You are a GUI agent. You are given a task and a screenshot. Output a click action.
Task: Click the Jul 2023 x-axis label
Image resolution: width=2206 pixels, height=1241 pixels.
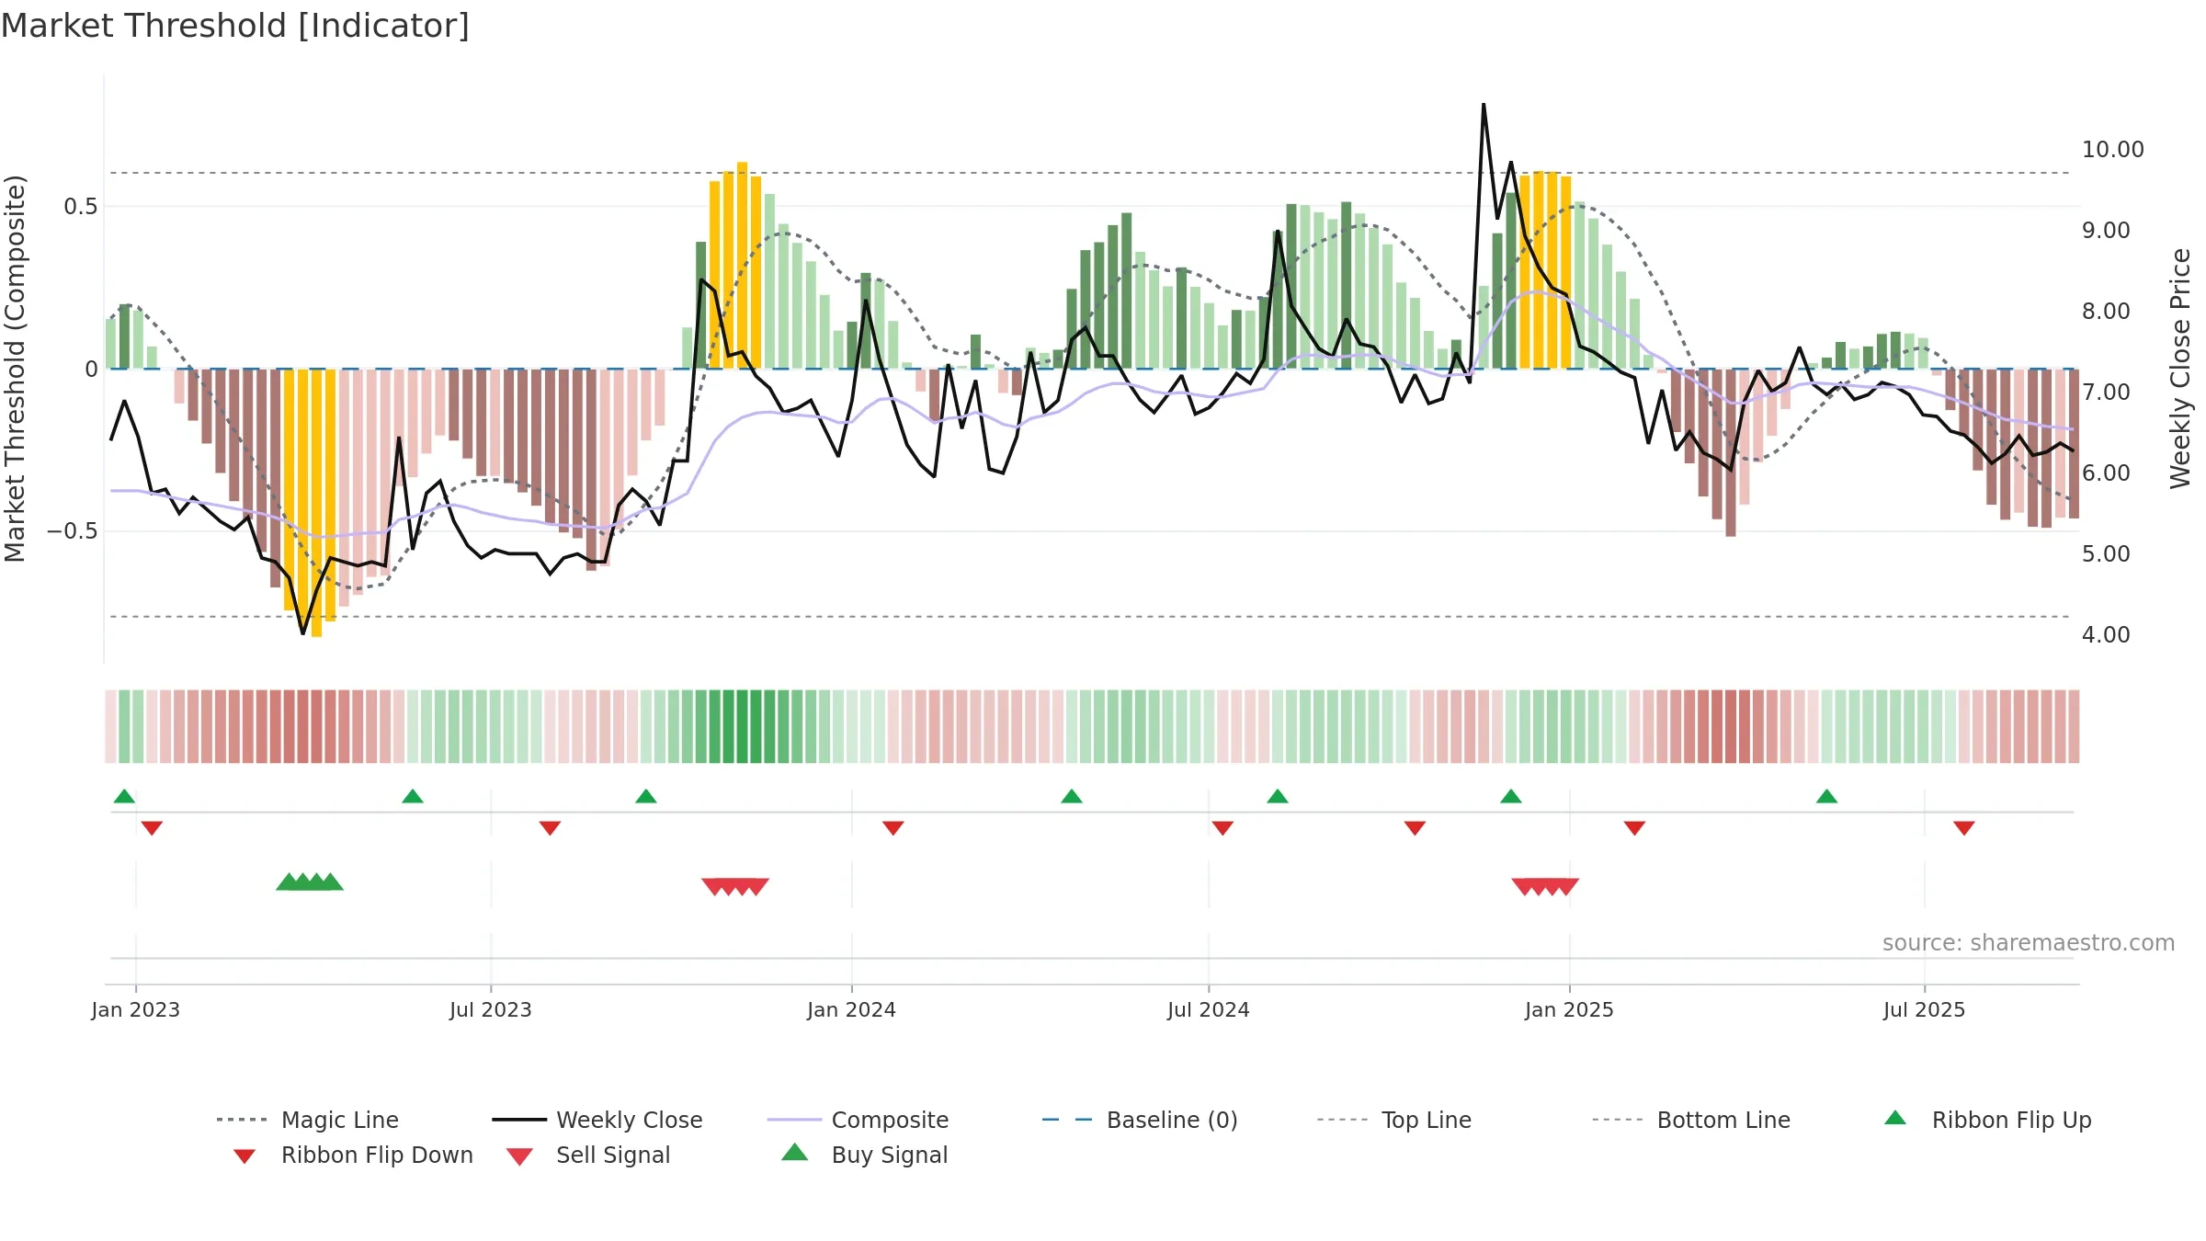[491, 1009]
